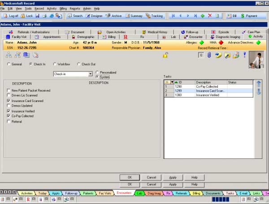269x204 pixels.
Task: Open the Check-in dropdown list
Action: (x=90, y=74)
